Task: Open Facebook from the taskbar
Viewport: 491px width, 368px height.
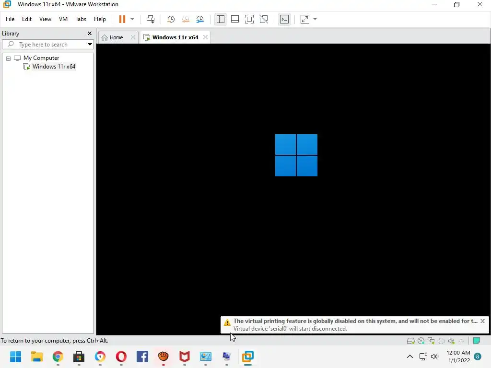Action: [142, 356]
